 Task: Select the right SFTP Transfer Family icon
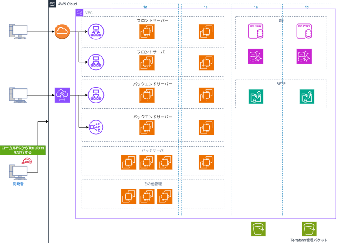307,96
